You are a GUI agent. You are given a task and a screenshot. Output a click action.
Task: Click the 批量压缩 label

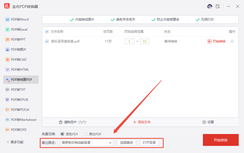pos(49,134)
